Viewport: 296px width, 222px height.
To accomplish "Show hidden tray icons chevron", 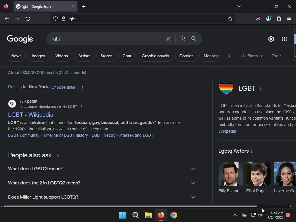I will 235,215.
